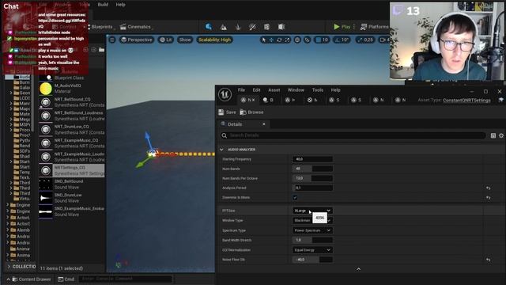Click the Unreal Engine logo in asset editor
This screenshot has height=285, width=506.
click(x=225, y=95)
